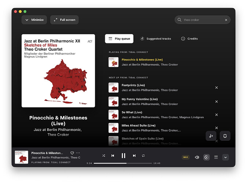
Task: Seek within the track progress bar
Action: [x=123, y=163]
